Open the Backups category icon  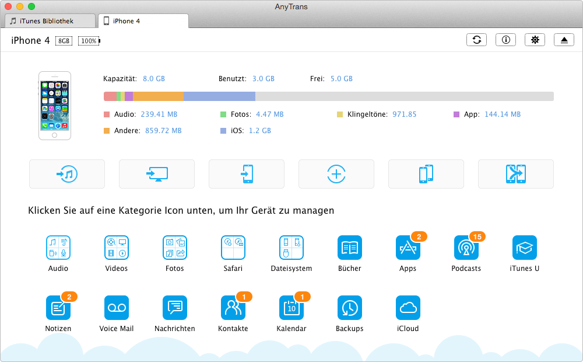(349, 308)
